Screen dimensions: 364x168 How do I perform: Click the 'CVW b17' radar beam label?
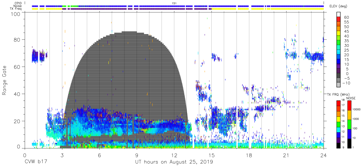[x=36, y=162]
